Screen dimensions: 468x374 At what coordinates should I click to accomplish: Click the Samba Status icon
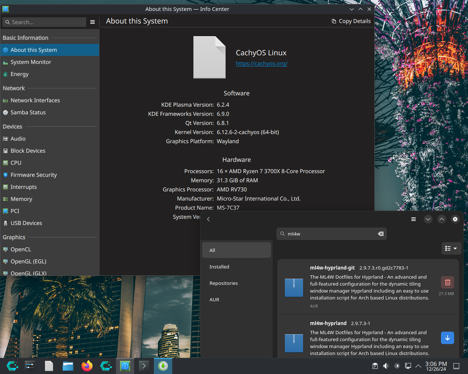pos(5,112)
